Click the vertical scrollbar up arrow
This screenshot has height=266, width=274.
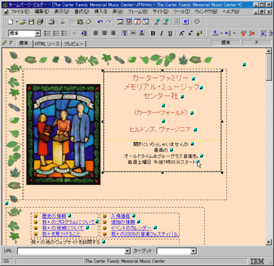(269, 51)
